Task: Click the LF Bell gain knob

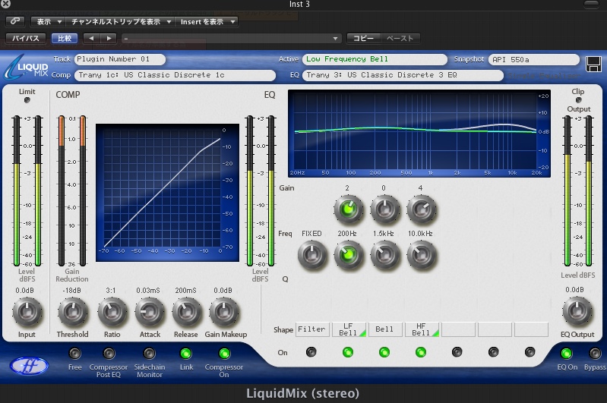Action: coord(349,209)
